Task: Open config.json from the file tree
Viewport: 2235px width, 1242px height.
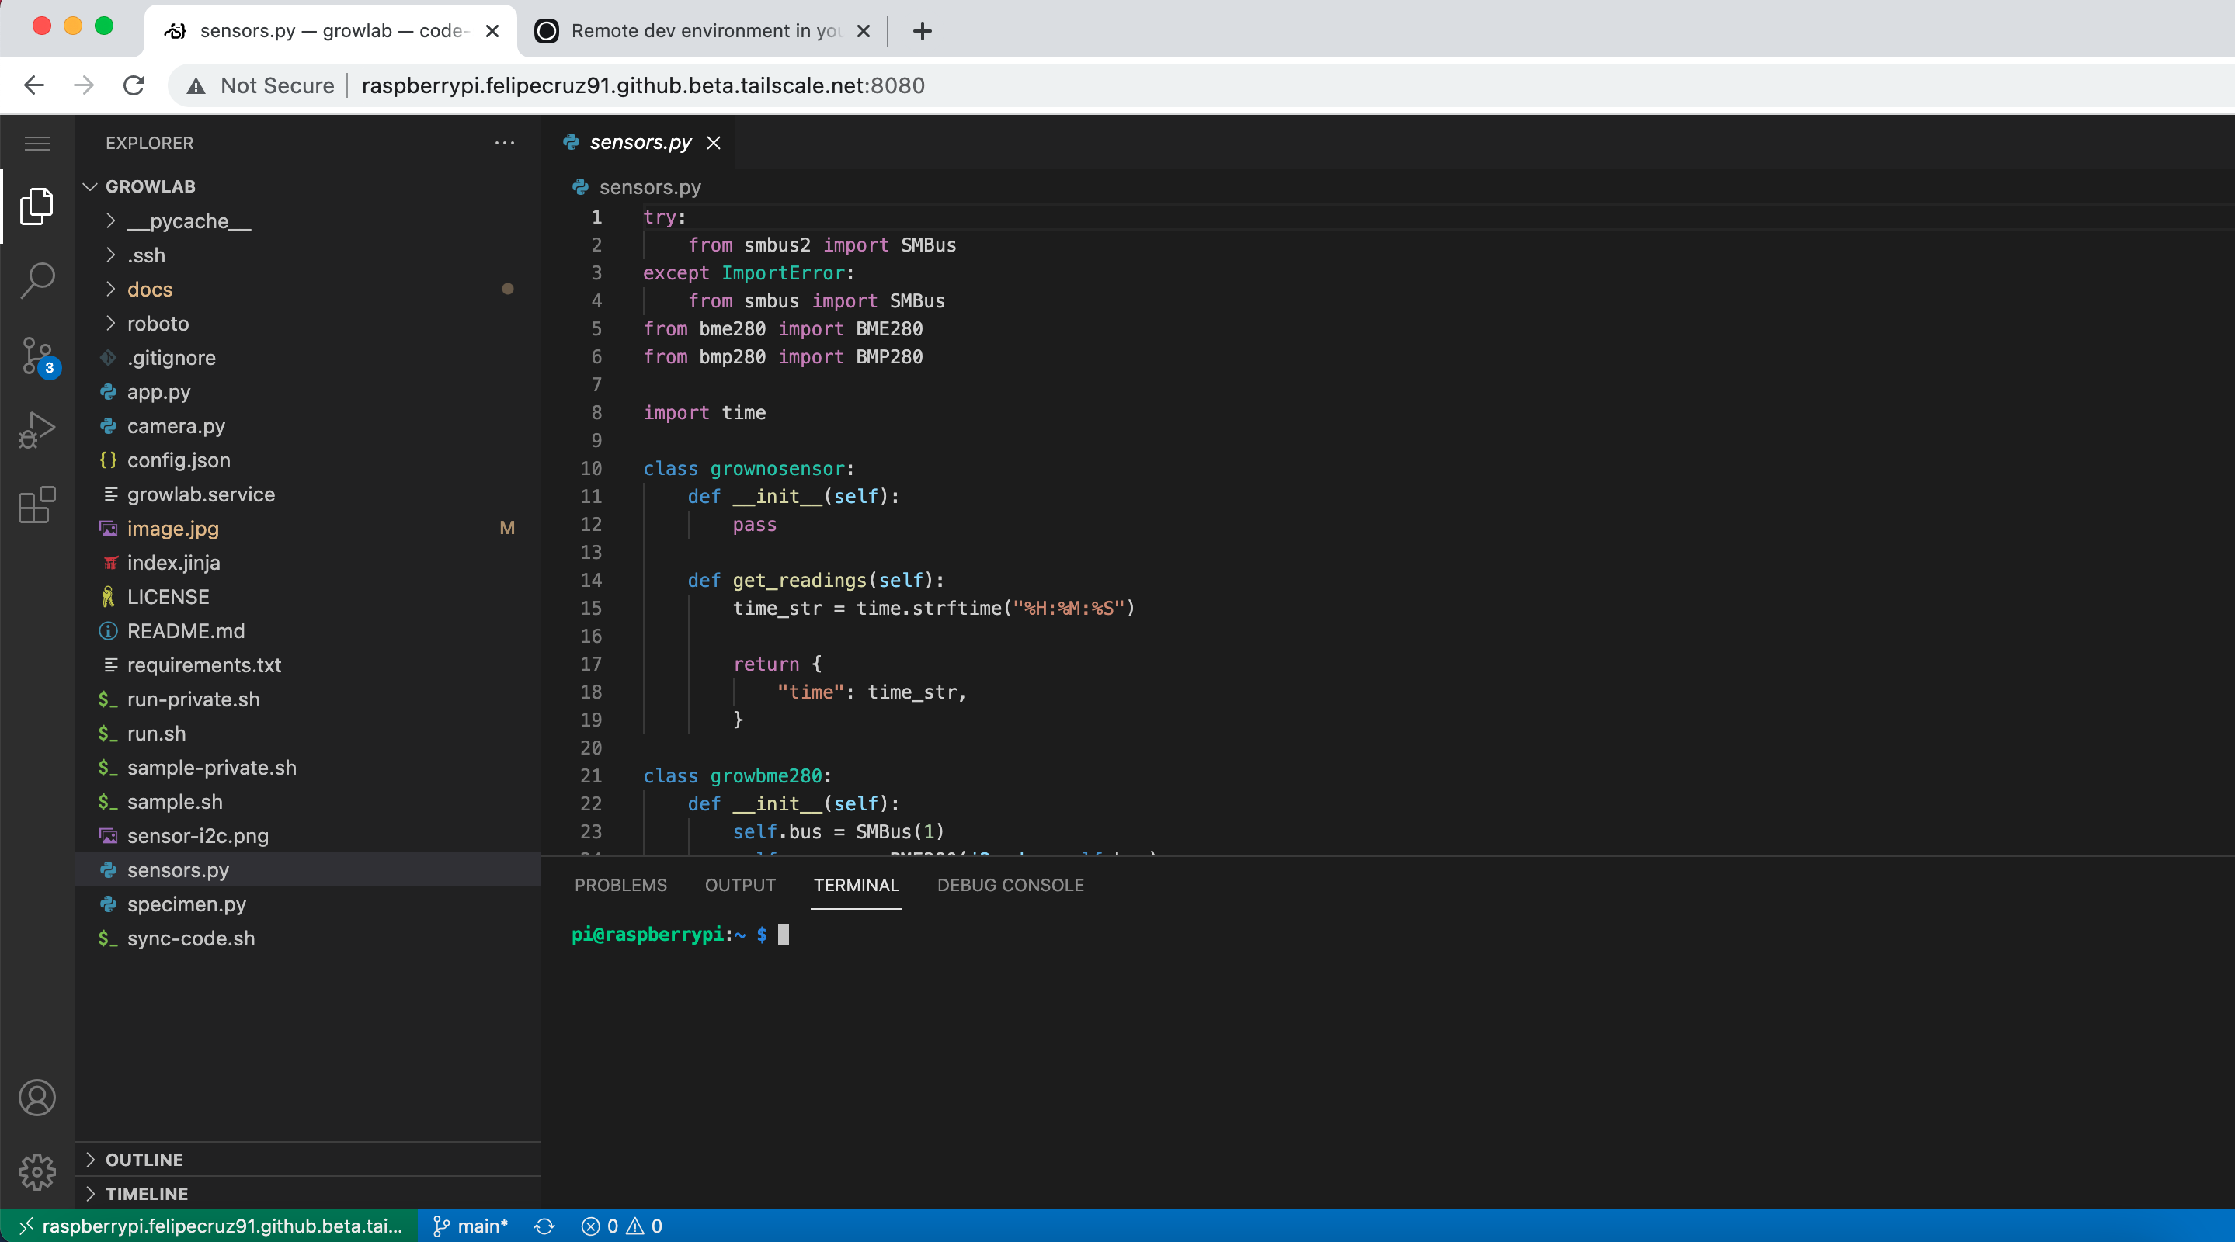Action: (x=178, y=460)
